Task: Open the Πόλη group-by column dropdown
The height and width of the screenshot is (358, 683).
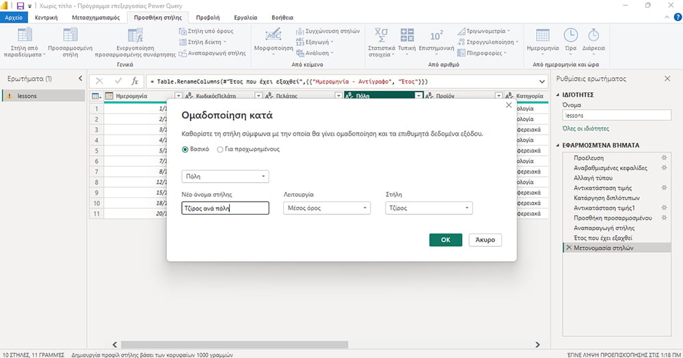Action: coord(225,176)
